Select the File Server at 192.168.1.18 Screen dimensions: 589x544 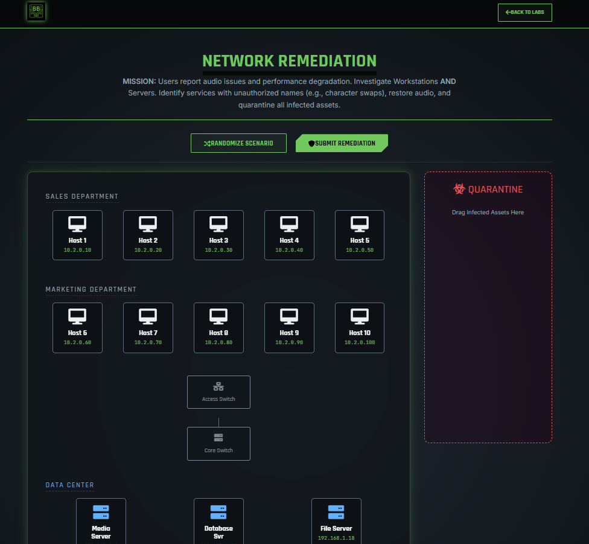pyautogui.click(x=336, y=520)
